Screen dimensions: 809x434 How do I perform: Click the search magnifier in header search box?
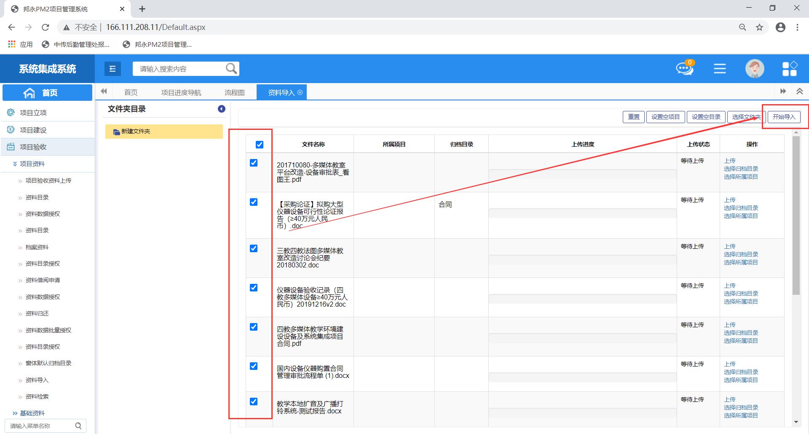coord(231,68)
